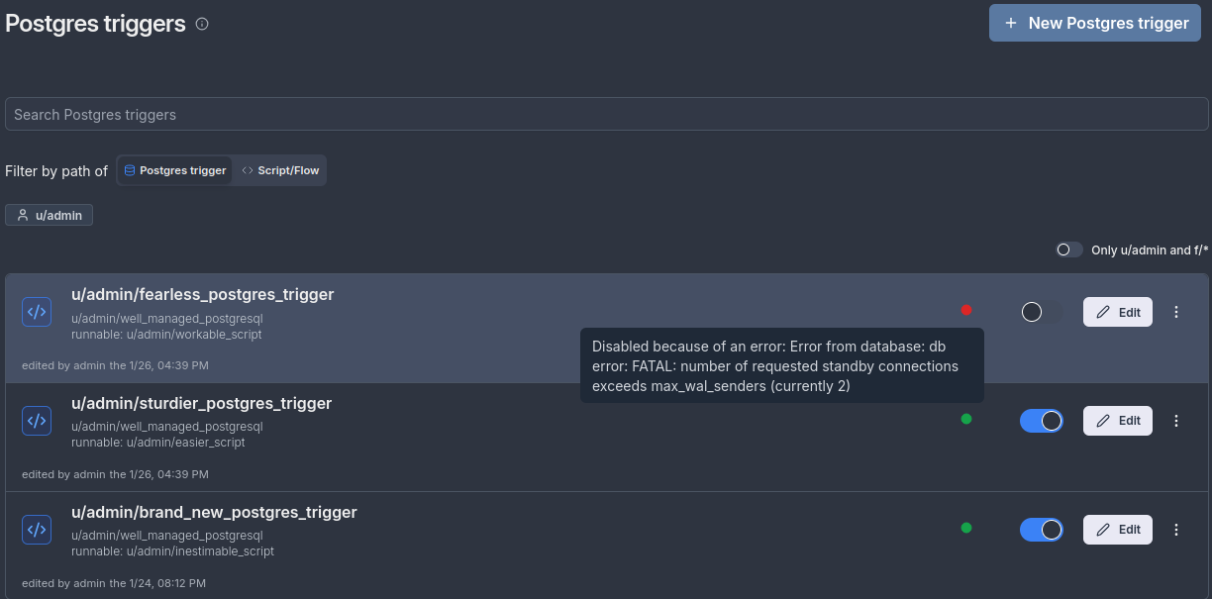This screenshot has width=1212, height=599.
Task: Open more options for fearless_postgres_trigger
Action: pyautogui.click(x=1176, y=312)
